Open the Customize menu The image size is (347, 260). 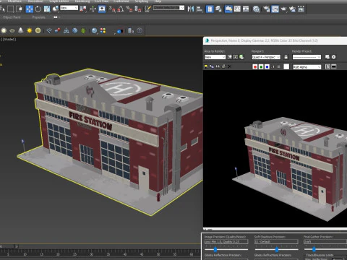pos(121,1)
